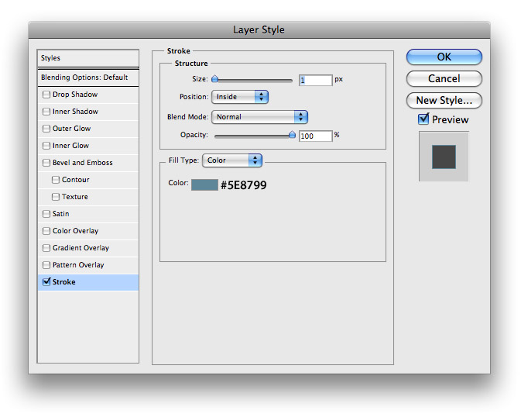This screenshot has width=521, height=417.
Task: Open Blending Options: Default
Action: click(88, 78)
